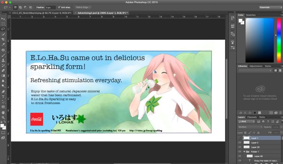This screenshot has height=164, width=283.
Task: Switch to Advertising2.psd document tab
Action: tap(103, 13)
